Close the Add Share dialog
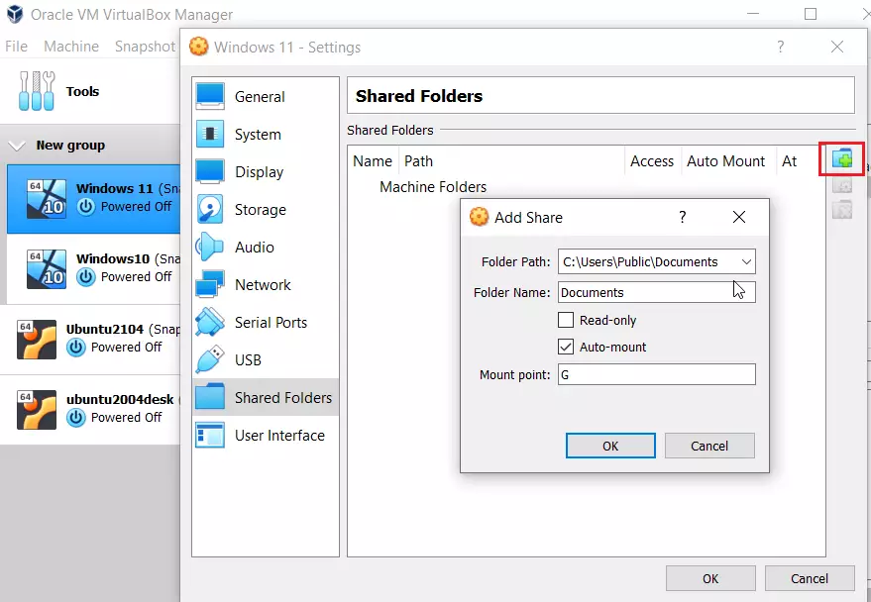The width and height of the screenshot is (871, 602). coord(739,217)
